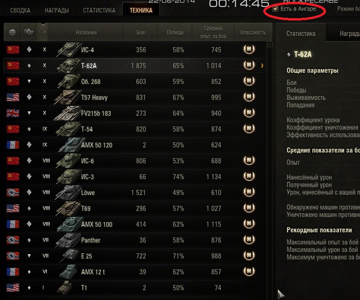Click the British flag for FV215b 183
Viewport: 360px width, 300px height.
click(13, 113)
